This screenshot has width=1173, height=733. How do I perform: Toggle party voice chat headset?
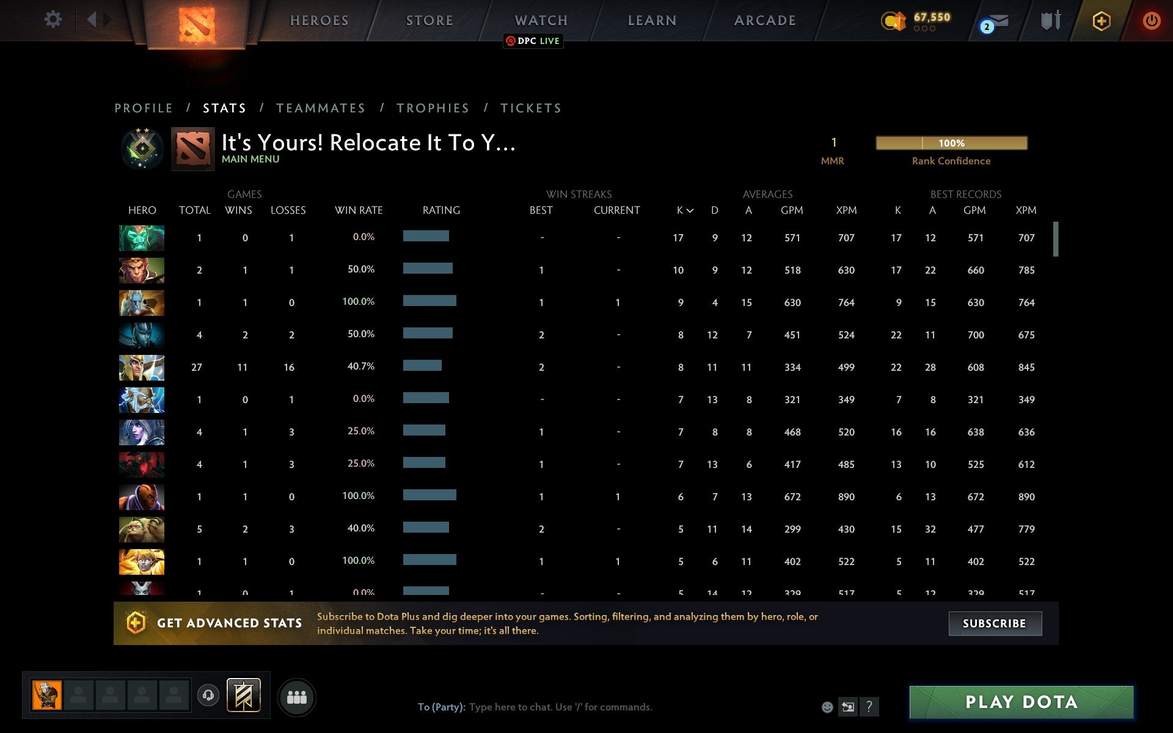coord(208,695)
